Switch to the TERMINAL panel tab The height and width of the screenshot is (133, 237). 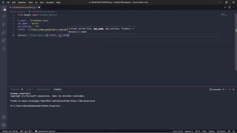(58, 89)
